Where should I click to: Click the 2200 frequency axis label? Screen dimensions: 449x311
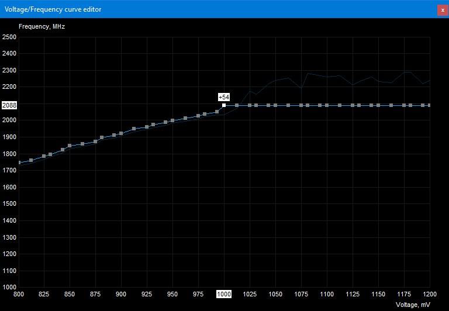tap(9, 87)
